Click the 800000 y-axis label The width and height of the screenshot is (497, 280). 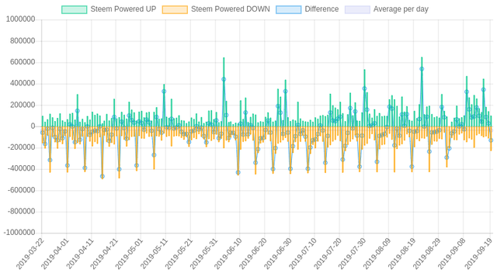[23, 41]
